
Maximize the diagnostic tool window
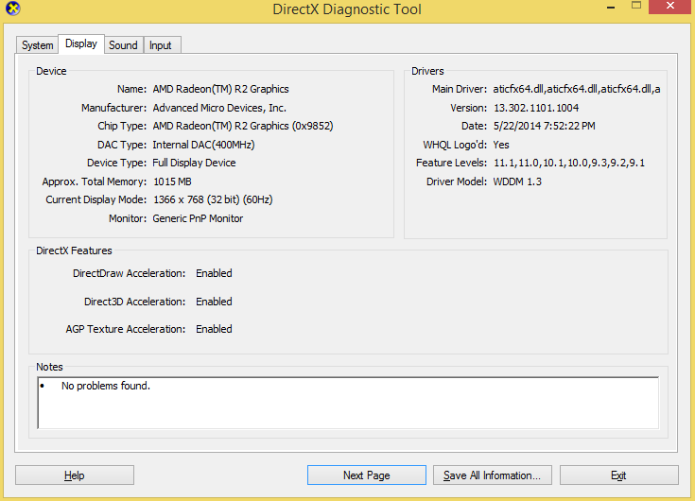click(x=636, y=6)
